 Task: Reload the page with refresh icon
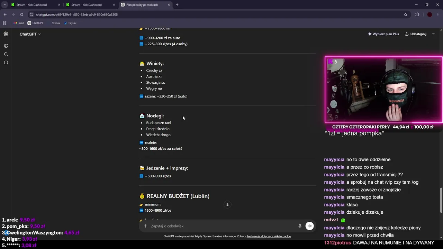pos(21,15)
